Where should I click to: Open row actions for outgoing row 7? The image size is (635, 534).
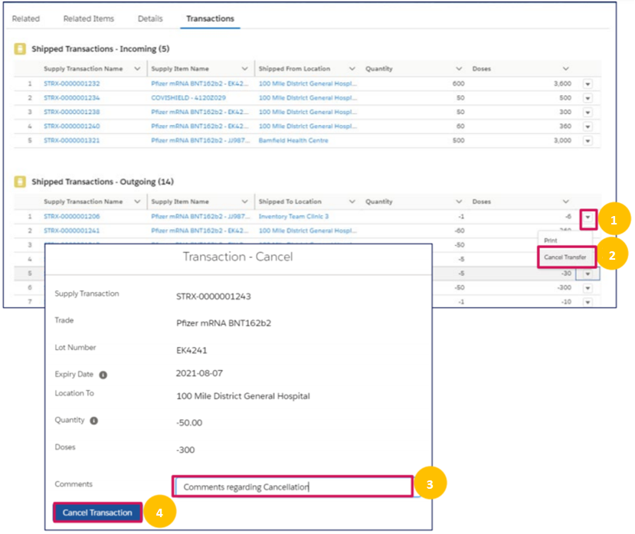(588, 302)
